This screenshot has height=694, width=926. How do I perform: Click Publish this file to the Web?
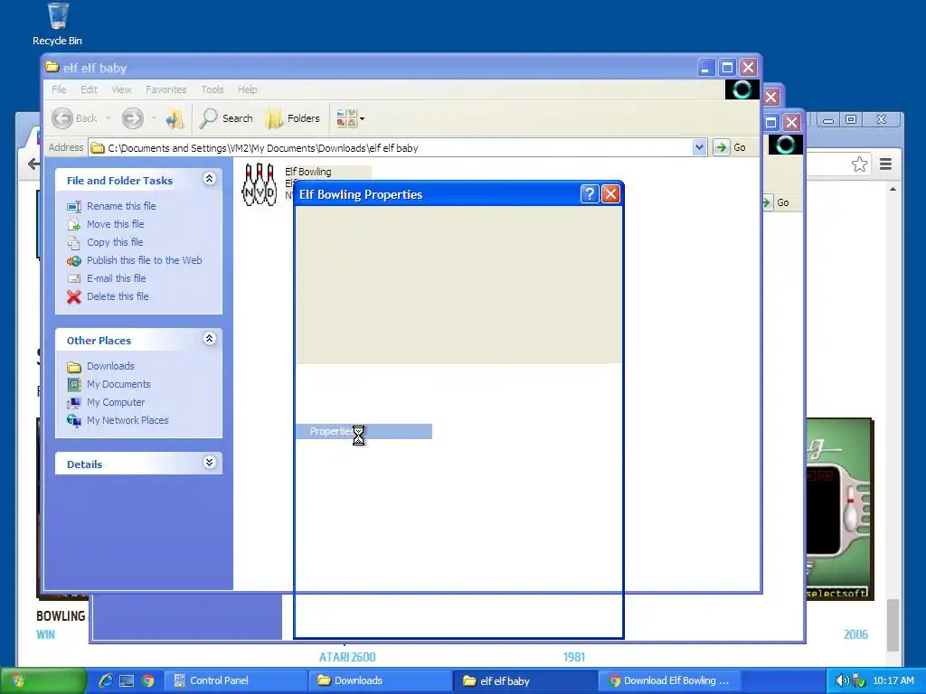pyautogui.click(x=144, y=260)
